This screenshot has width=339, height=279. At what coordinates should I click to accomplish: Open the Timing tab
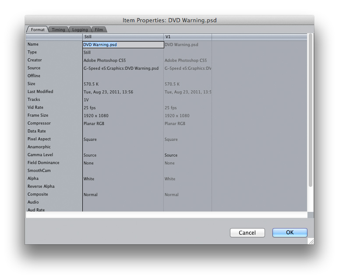58,30
